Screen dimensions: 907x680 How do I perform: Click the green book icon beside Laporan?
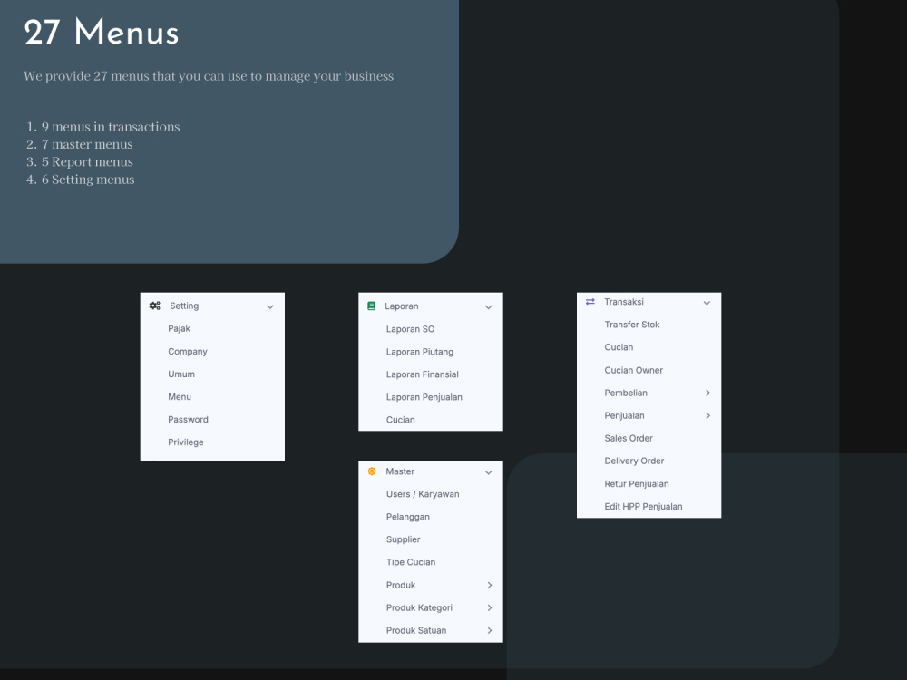click(371, 306)
